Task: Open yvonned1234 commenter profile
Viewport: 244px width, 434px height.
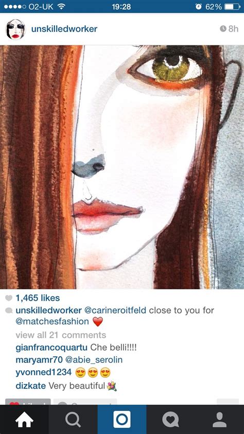Action: coord(43,372)
